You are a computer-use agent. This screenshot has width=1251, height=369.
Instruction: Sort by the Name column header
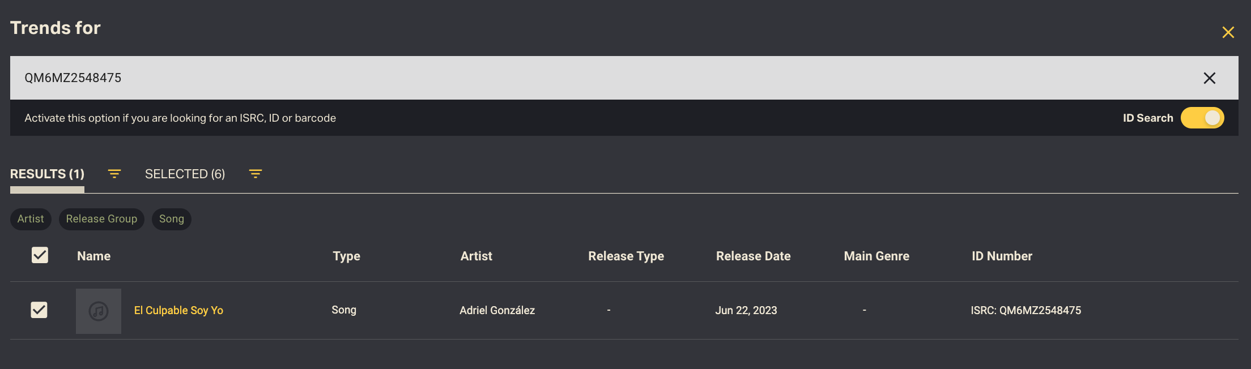tap(93, 256)
